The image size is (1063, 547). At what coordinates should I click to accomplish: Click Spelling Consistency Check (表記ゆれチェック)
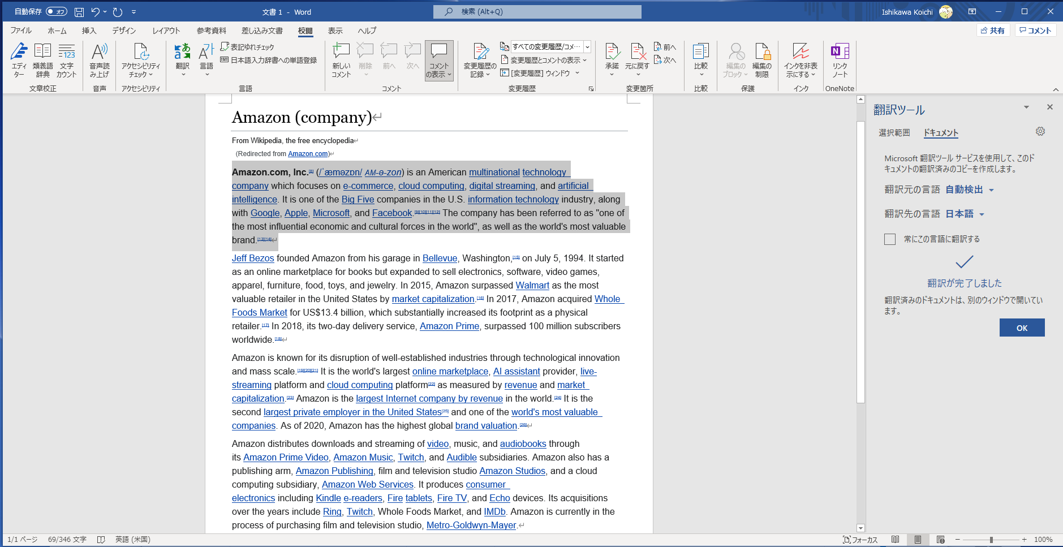(247, 47)
